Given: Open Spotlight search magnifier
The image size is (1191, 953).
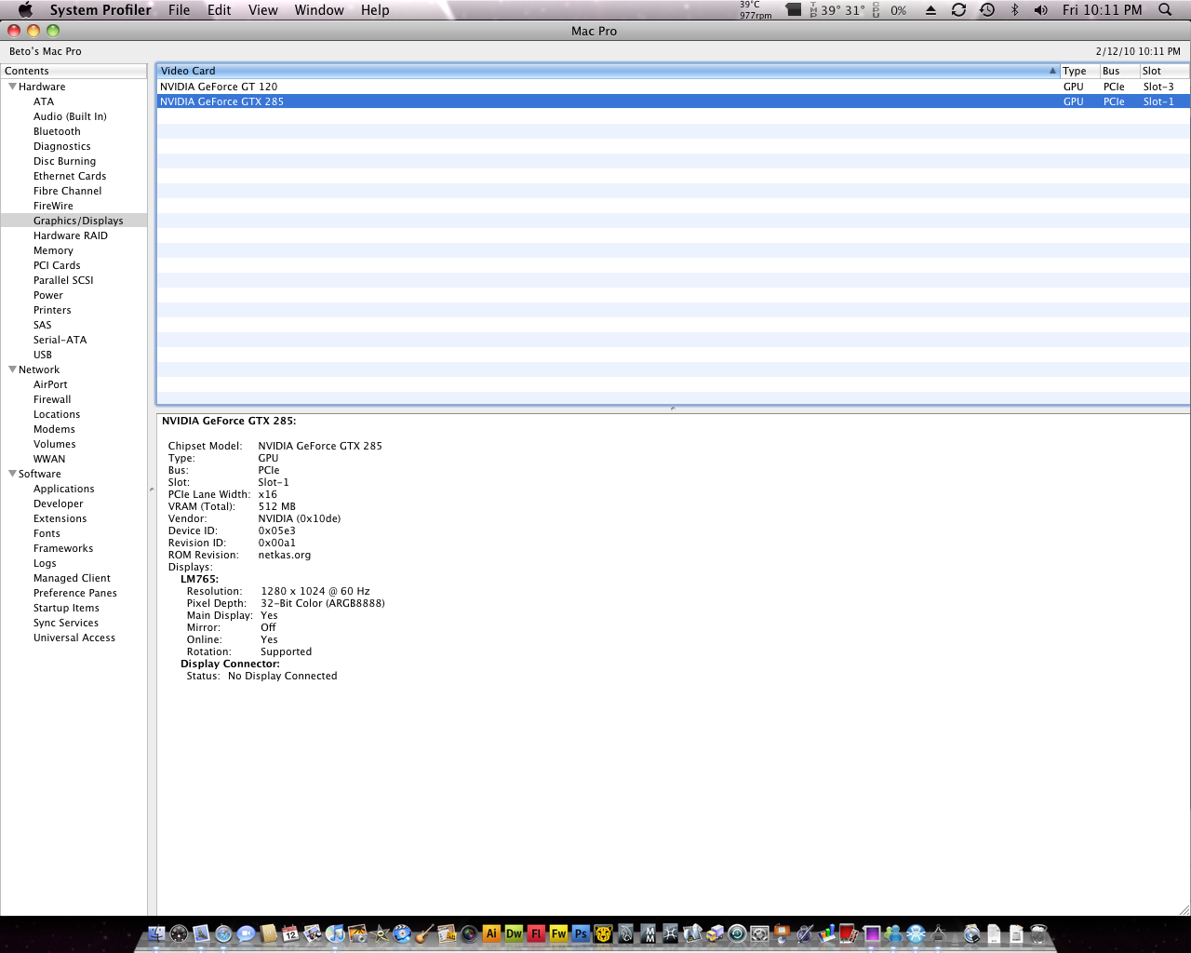Looking at the screenshot, I should coord(1165,10).
